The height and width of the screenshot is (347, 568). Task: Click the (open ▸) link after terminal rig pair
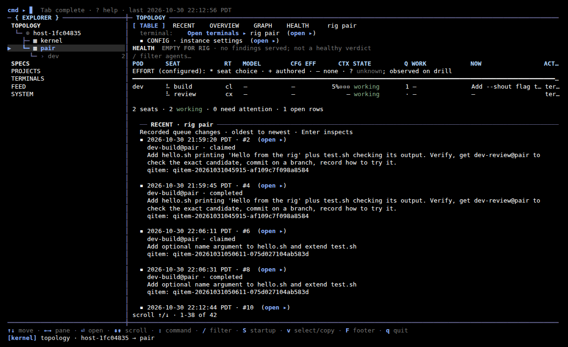click(301, 33)
